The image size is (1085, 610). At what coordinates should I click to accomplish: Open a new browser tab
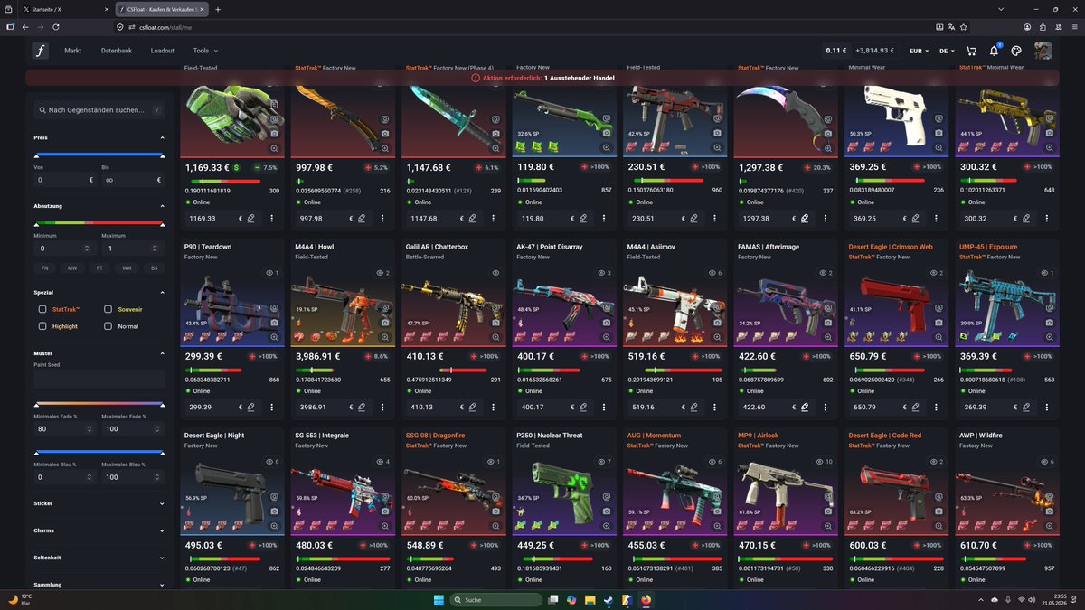pos(218,9)
